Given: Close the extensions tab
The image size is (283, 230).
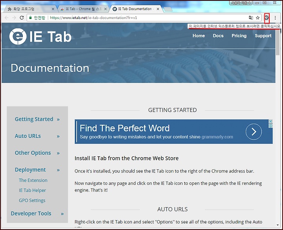Looking at the screenshot, I should pos(53,9).
